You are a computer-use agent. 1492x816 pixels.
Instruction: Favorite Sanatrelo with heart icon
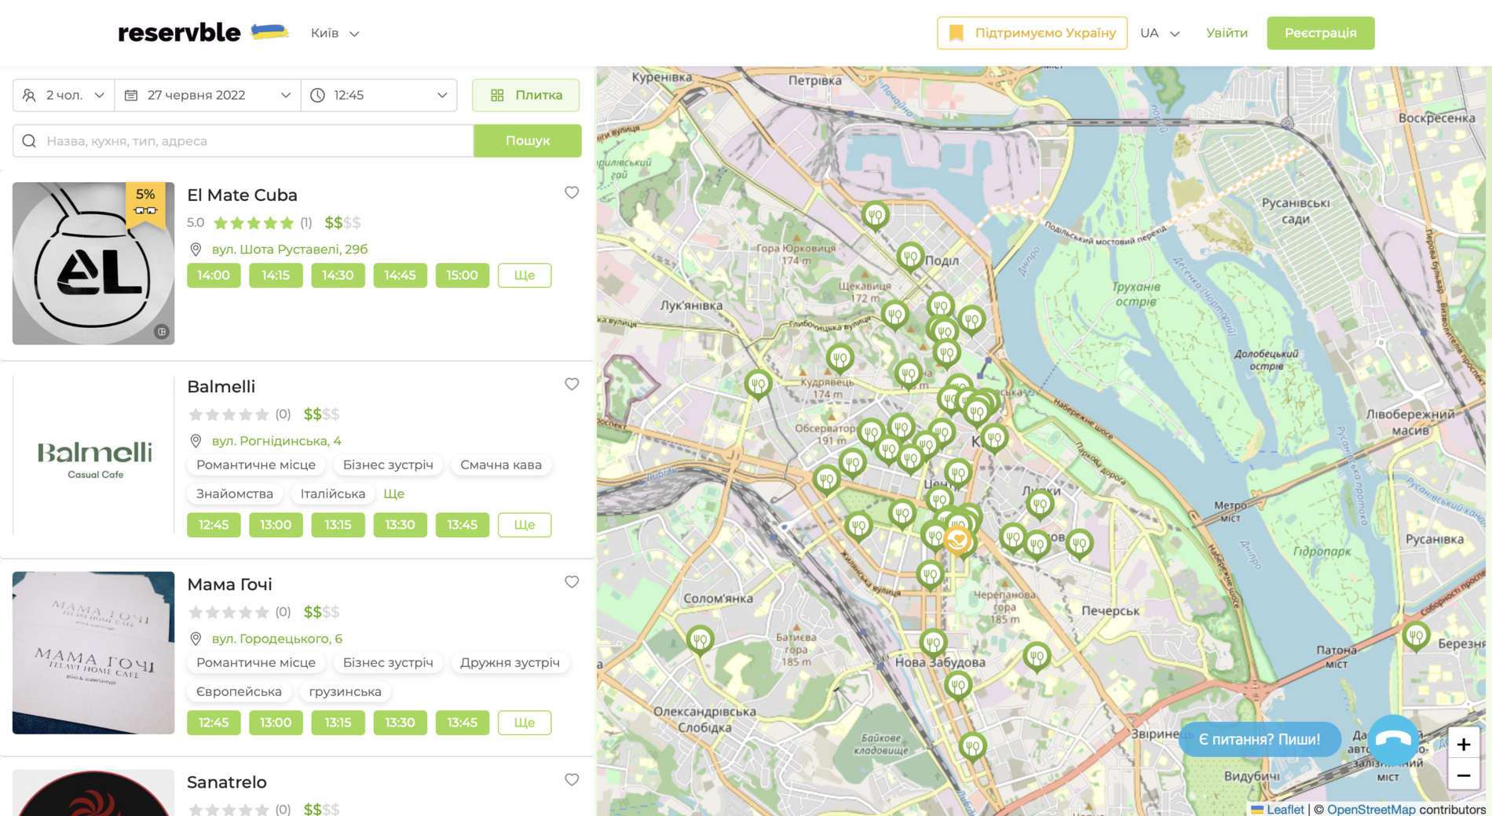(572, 780)
